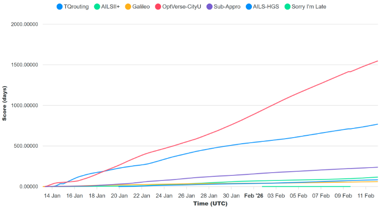The image size is (383, 209).
Task: Click the green circle marker beside AILSII+
Action: pyautogui.click(x=97, y=7)
